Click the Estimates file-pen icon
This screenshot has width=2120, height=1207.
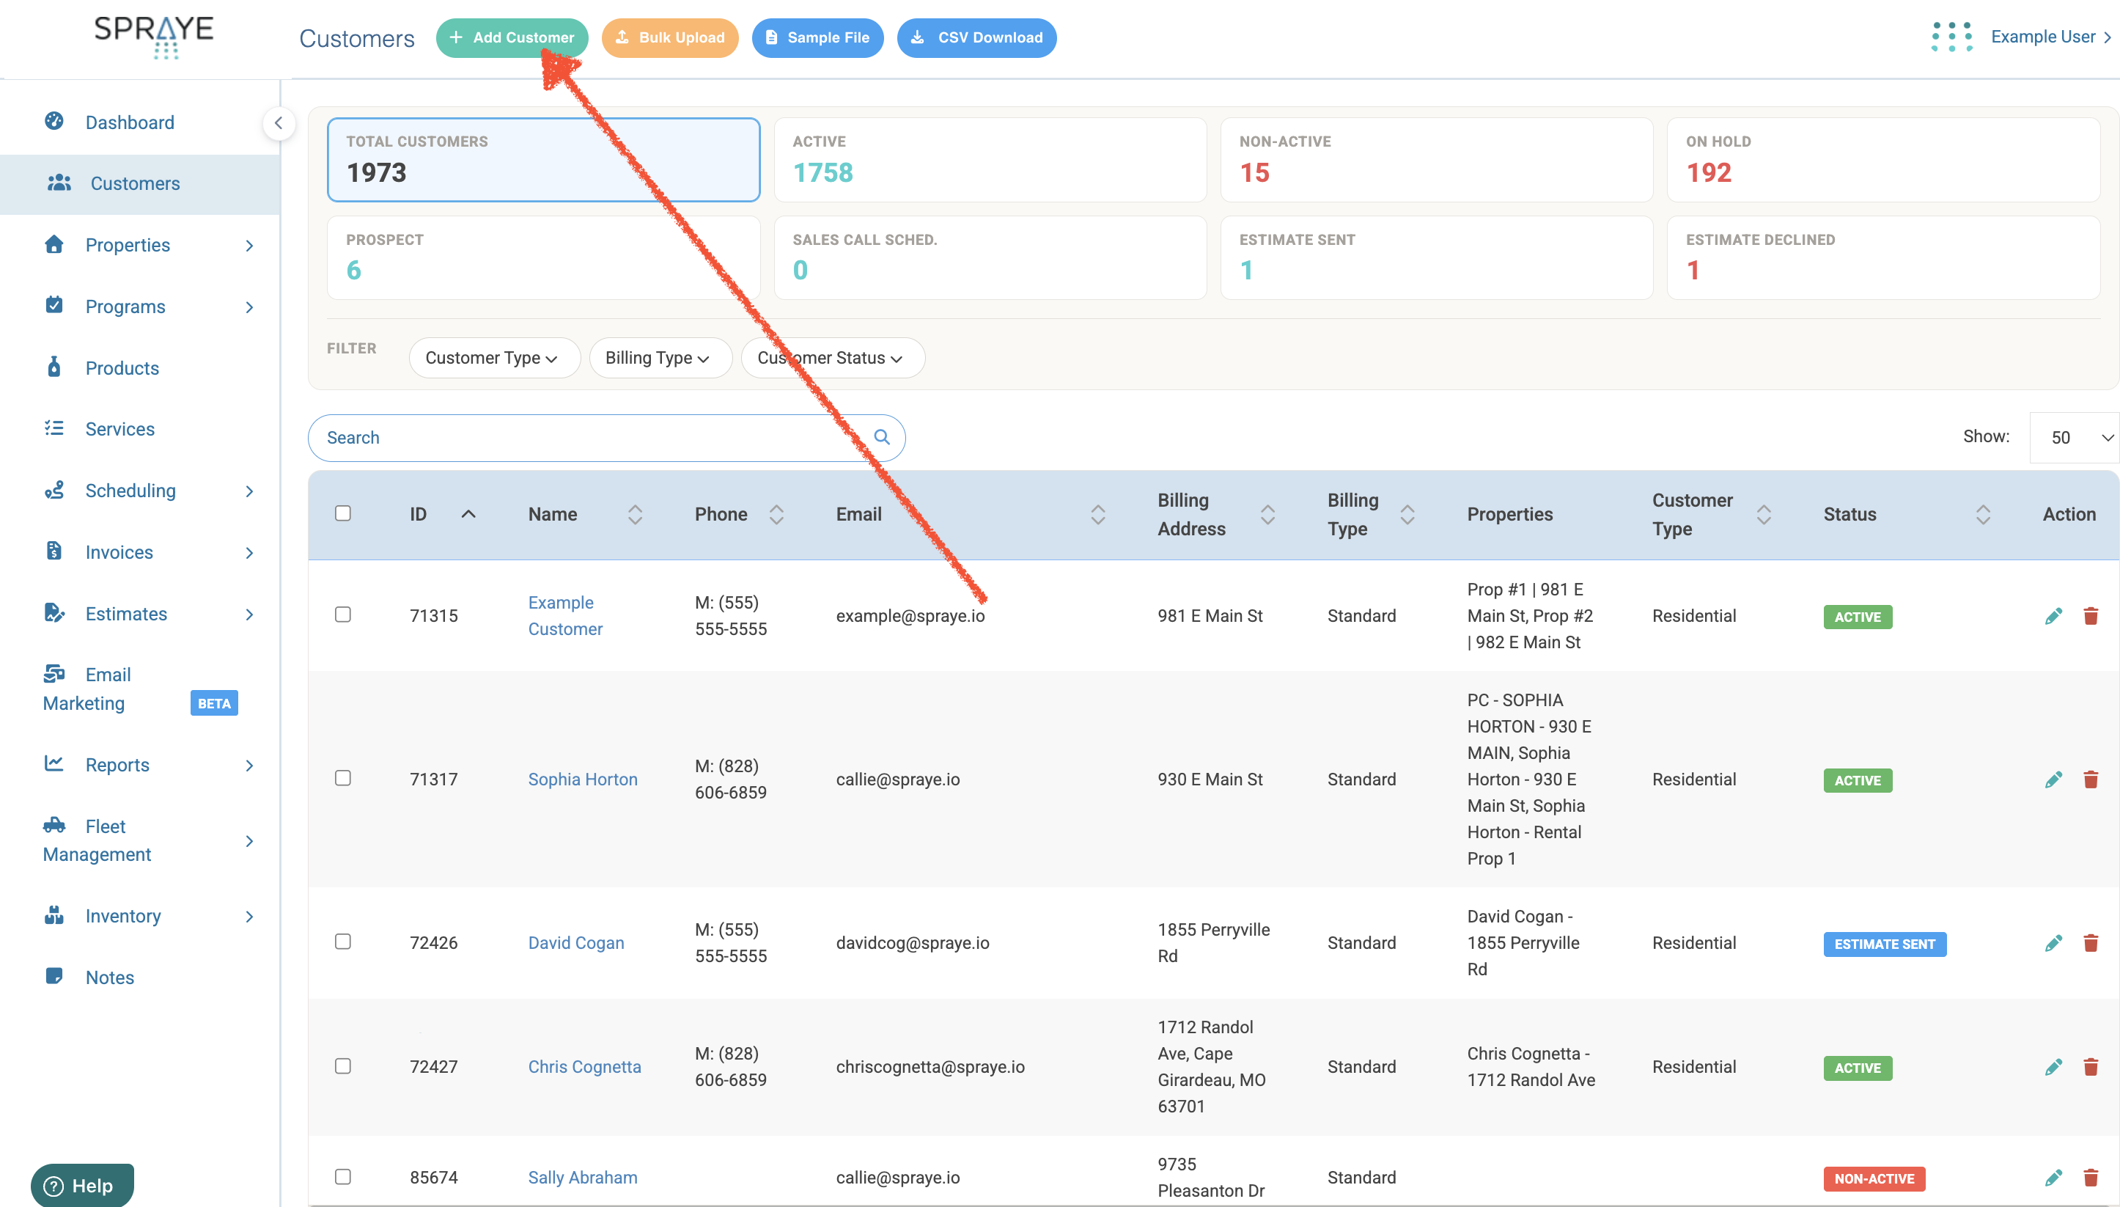tap(54, 612)
